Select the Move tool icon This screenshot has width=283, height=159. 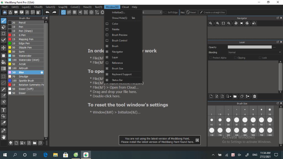4,48
